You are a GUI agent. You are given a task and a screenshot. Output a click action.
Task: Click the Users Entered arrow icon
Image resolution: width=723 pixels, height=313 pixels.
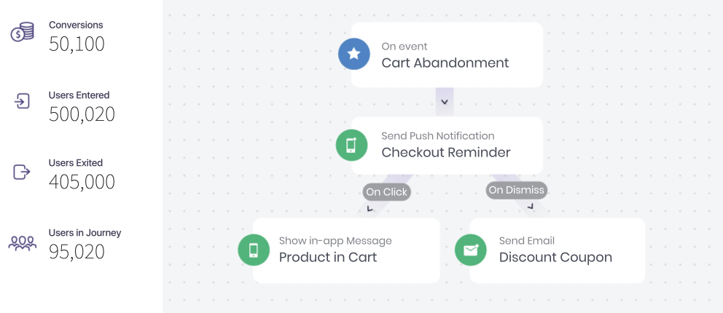(22, 100)
